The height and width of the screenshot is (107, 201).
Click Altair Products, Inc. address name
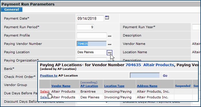click(x=153, y=91)
